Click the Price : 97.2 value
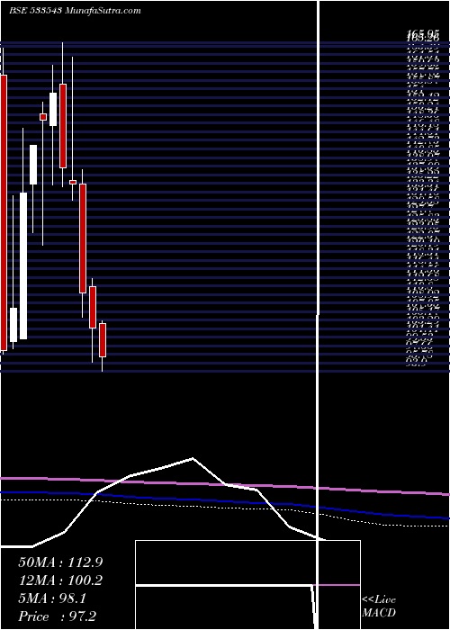 click(x=58, y=616)
